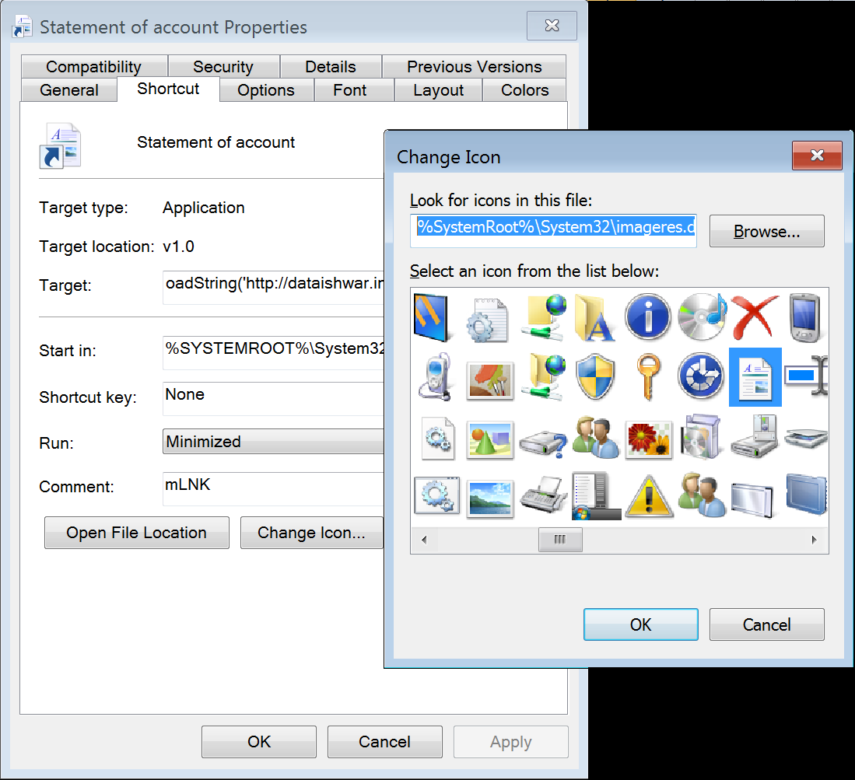Image resolution: width=855 pixels, height=780 pixels.
Task: Switch to the Colors tab
Action: 524,90
